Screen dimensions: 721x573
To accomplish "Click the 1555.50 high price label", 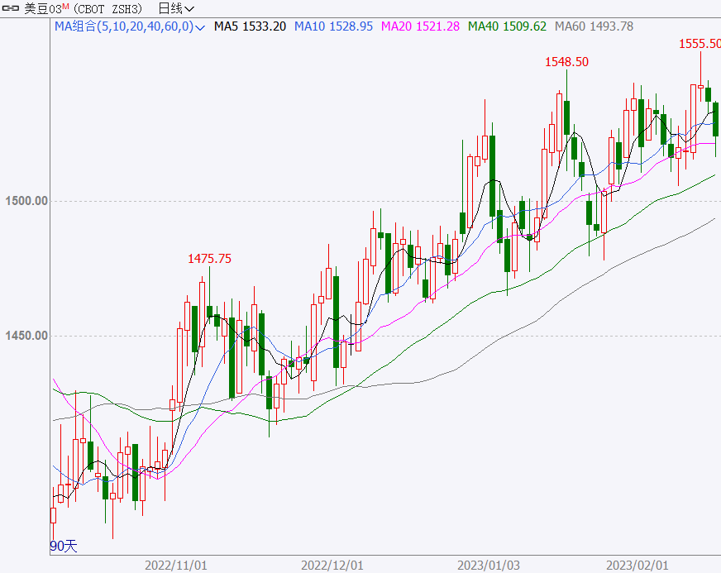I will (x=700, y=44).
